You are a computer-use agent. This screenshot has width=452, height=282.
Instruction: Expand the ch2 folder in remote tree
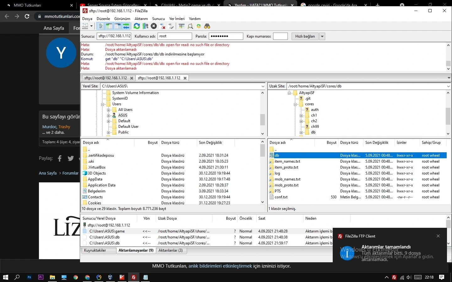[x=301, y=121]
